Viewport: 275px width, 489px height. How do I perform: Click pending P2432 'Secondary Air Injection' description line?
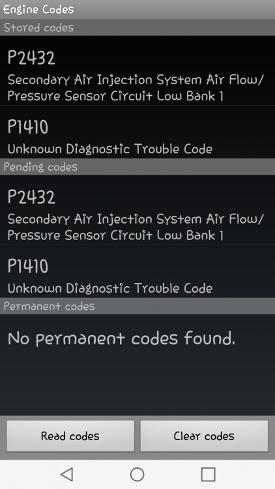click(x=136, y=220)
